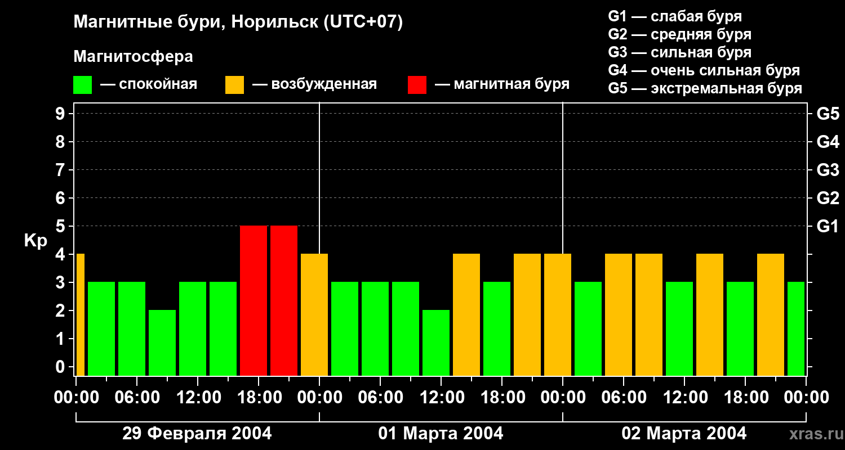The height and width of the screenshot is (450, 845).
Task: Click the '18:00' time label for 01 March
Action: click(502, 398)
